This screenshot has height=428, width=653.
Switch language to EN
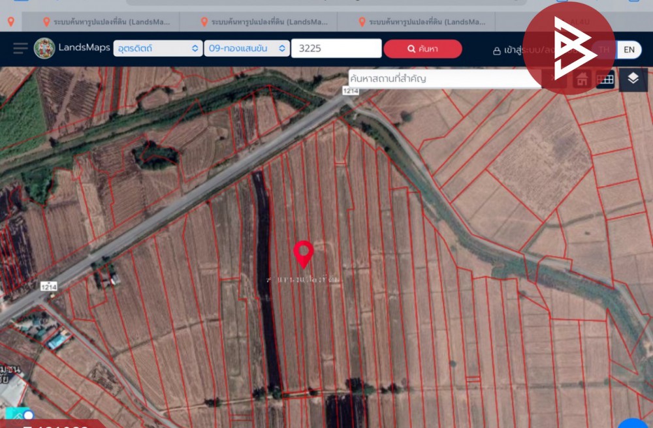click(628, 50)
